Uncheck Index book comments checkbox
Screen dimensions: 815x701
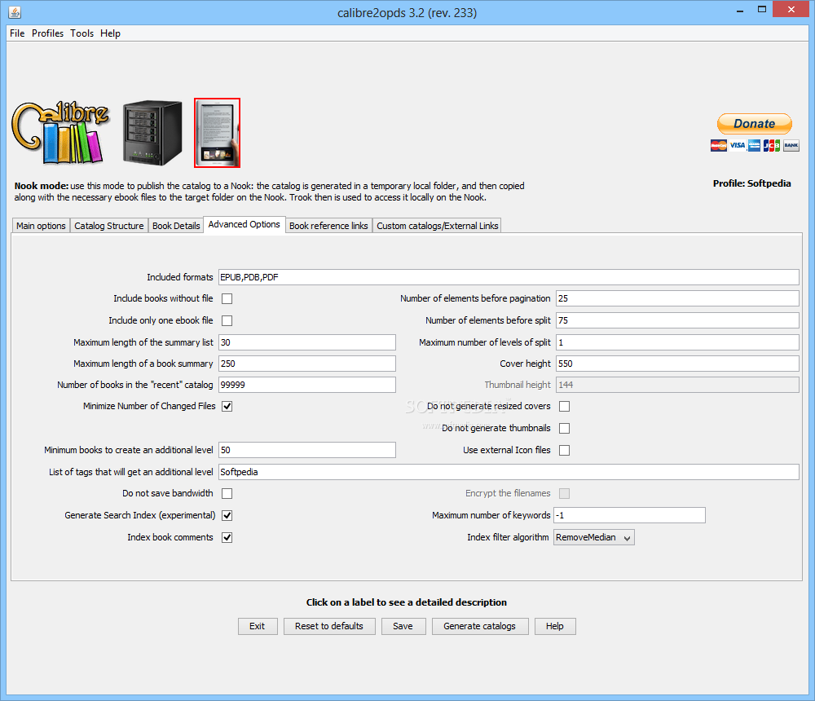(227, 538)
